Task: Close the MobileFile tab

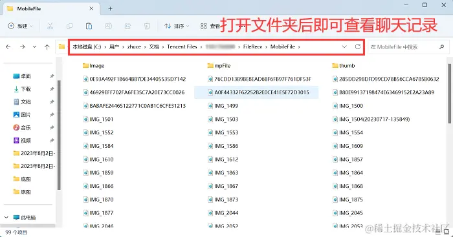Action: [x=91, y=8]
